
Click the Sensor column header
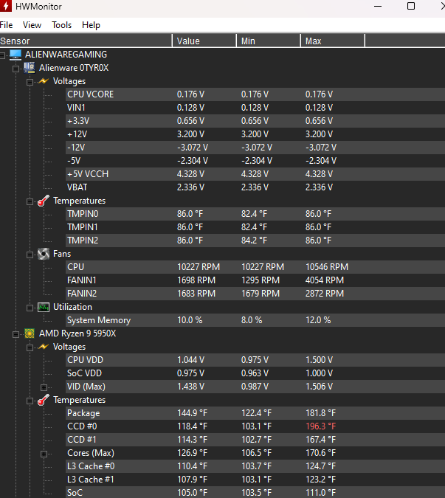pos(86,41)
